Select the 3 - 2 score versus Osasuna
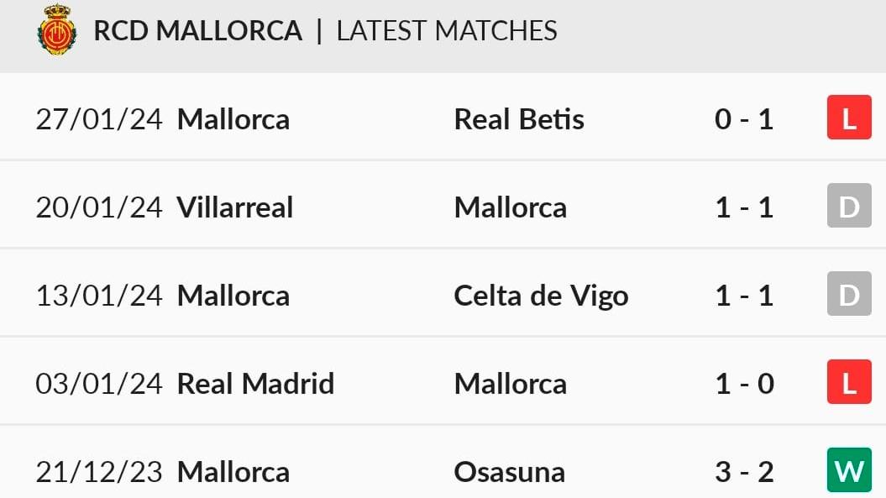This screenshot has width=886, height=498. (x=744, y=472)
